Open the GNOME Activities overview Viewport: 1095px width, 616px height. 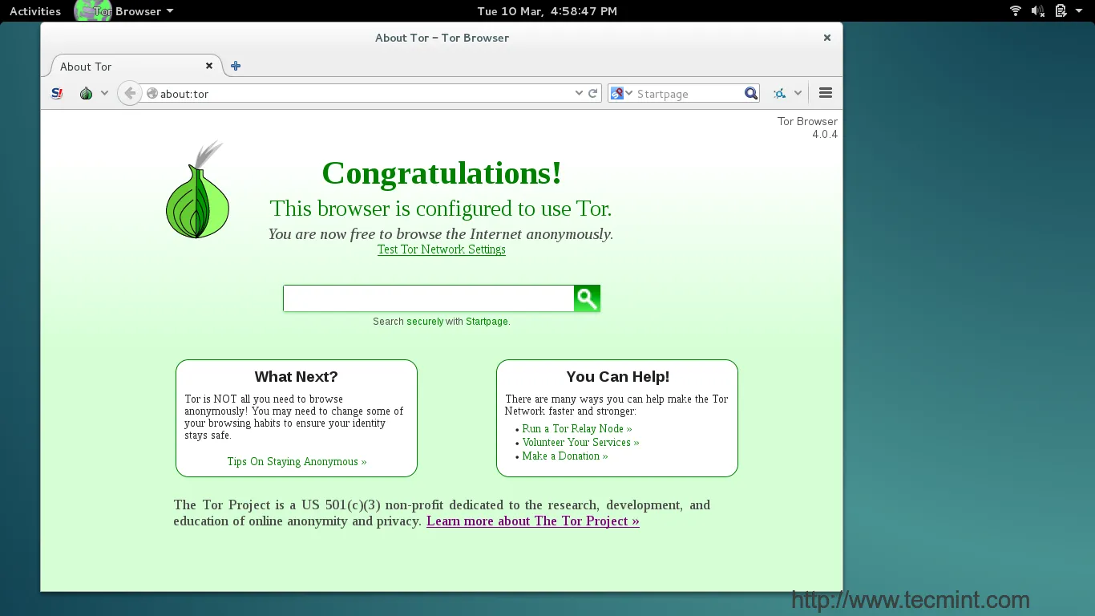[x=35, y=11]
